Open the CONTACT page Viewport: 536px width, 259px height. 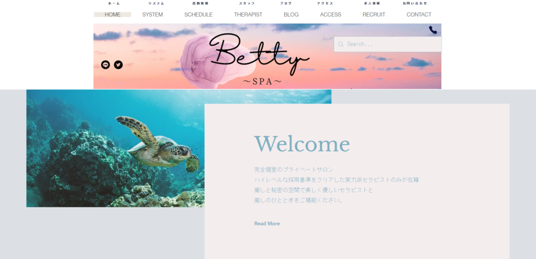click(x=419, y=15)
